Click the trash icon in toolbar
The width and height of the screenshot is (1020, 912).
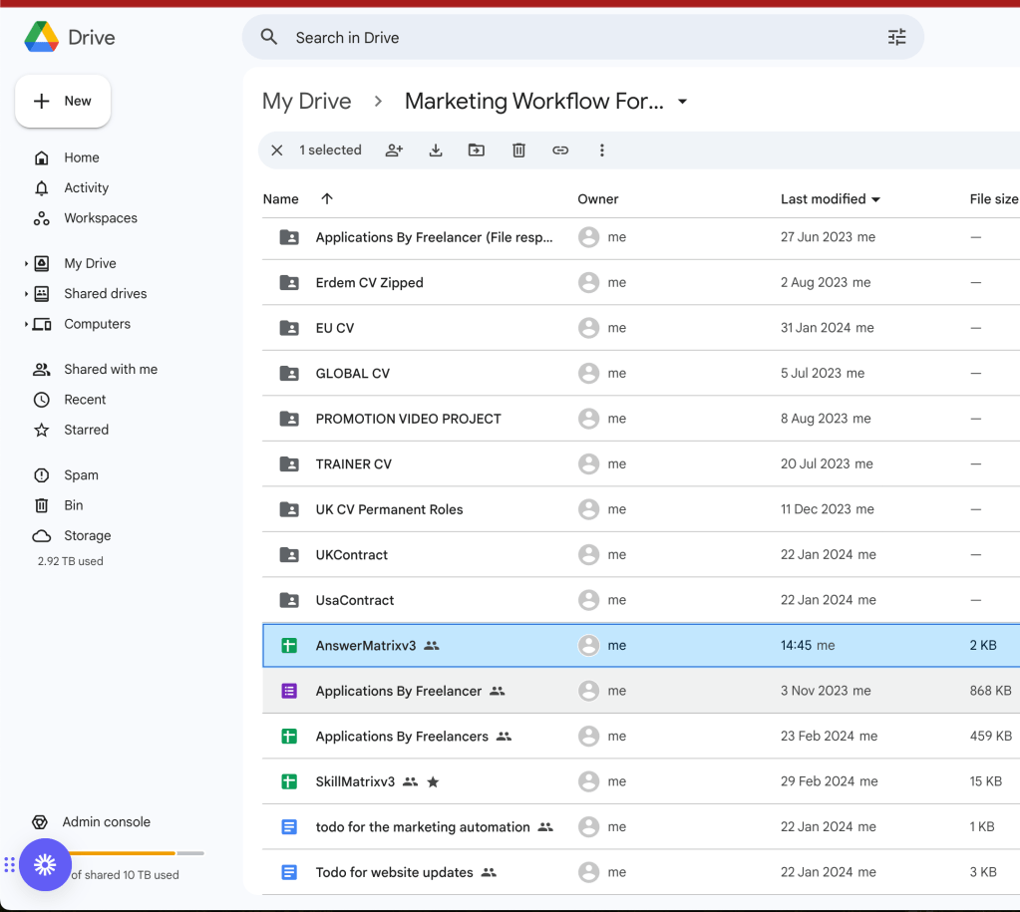(518, 151)
